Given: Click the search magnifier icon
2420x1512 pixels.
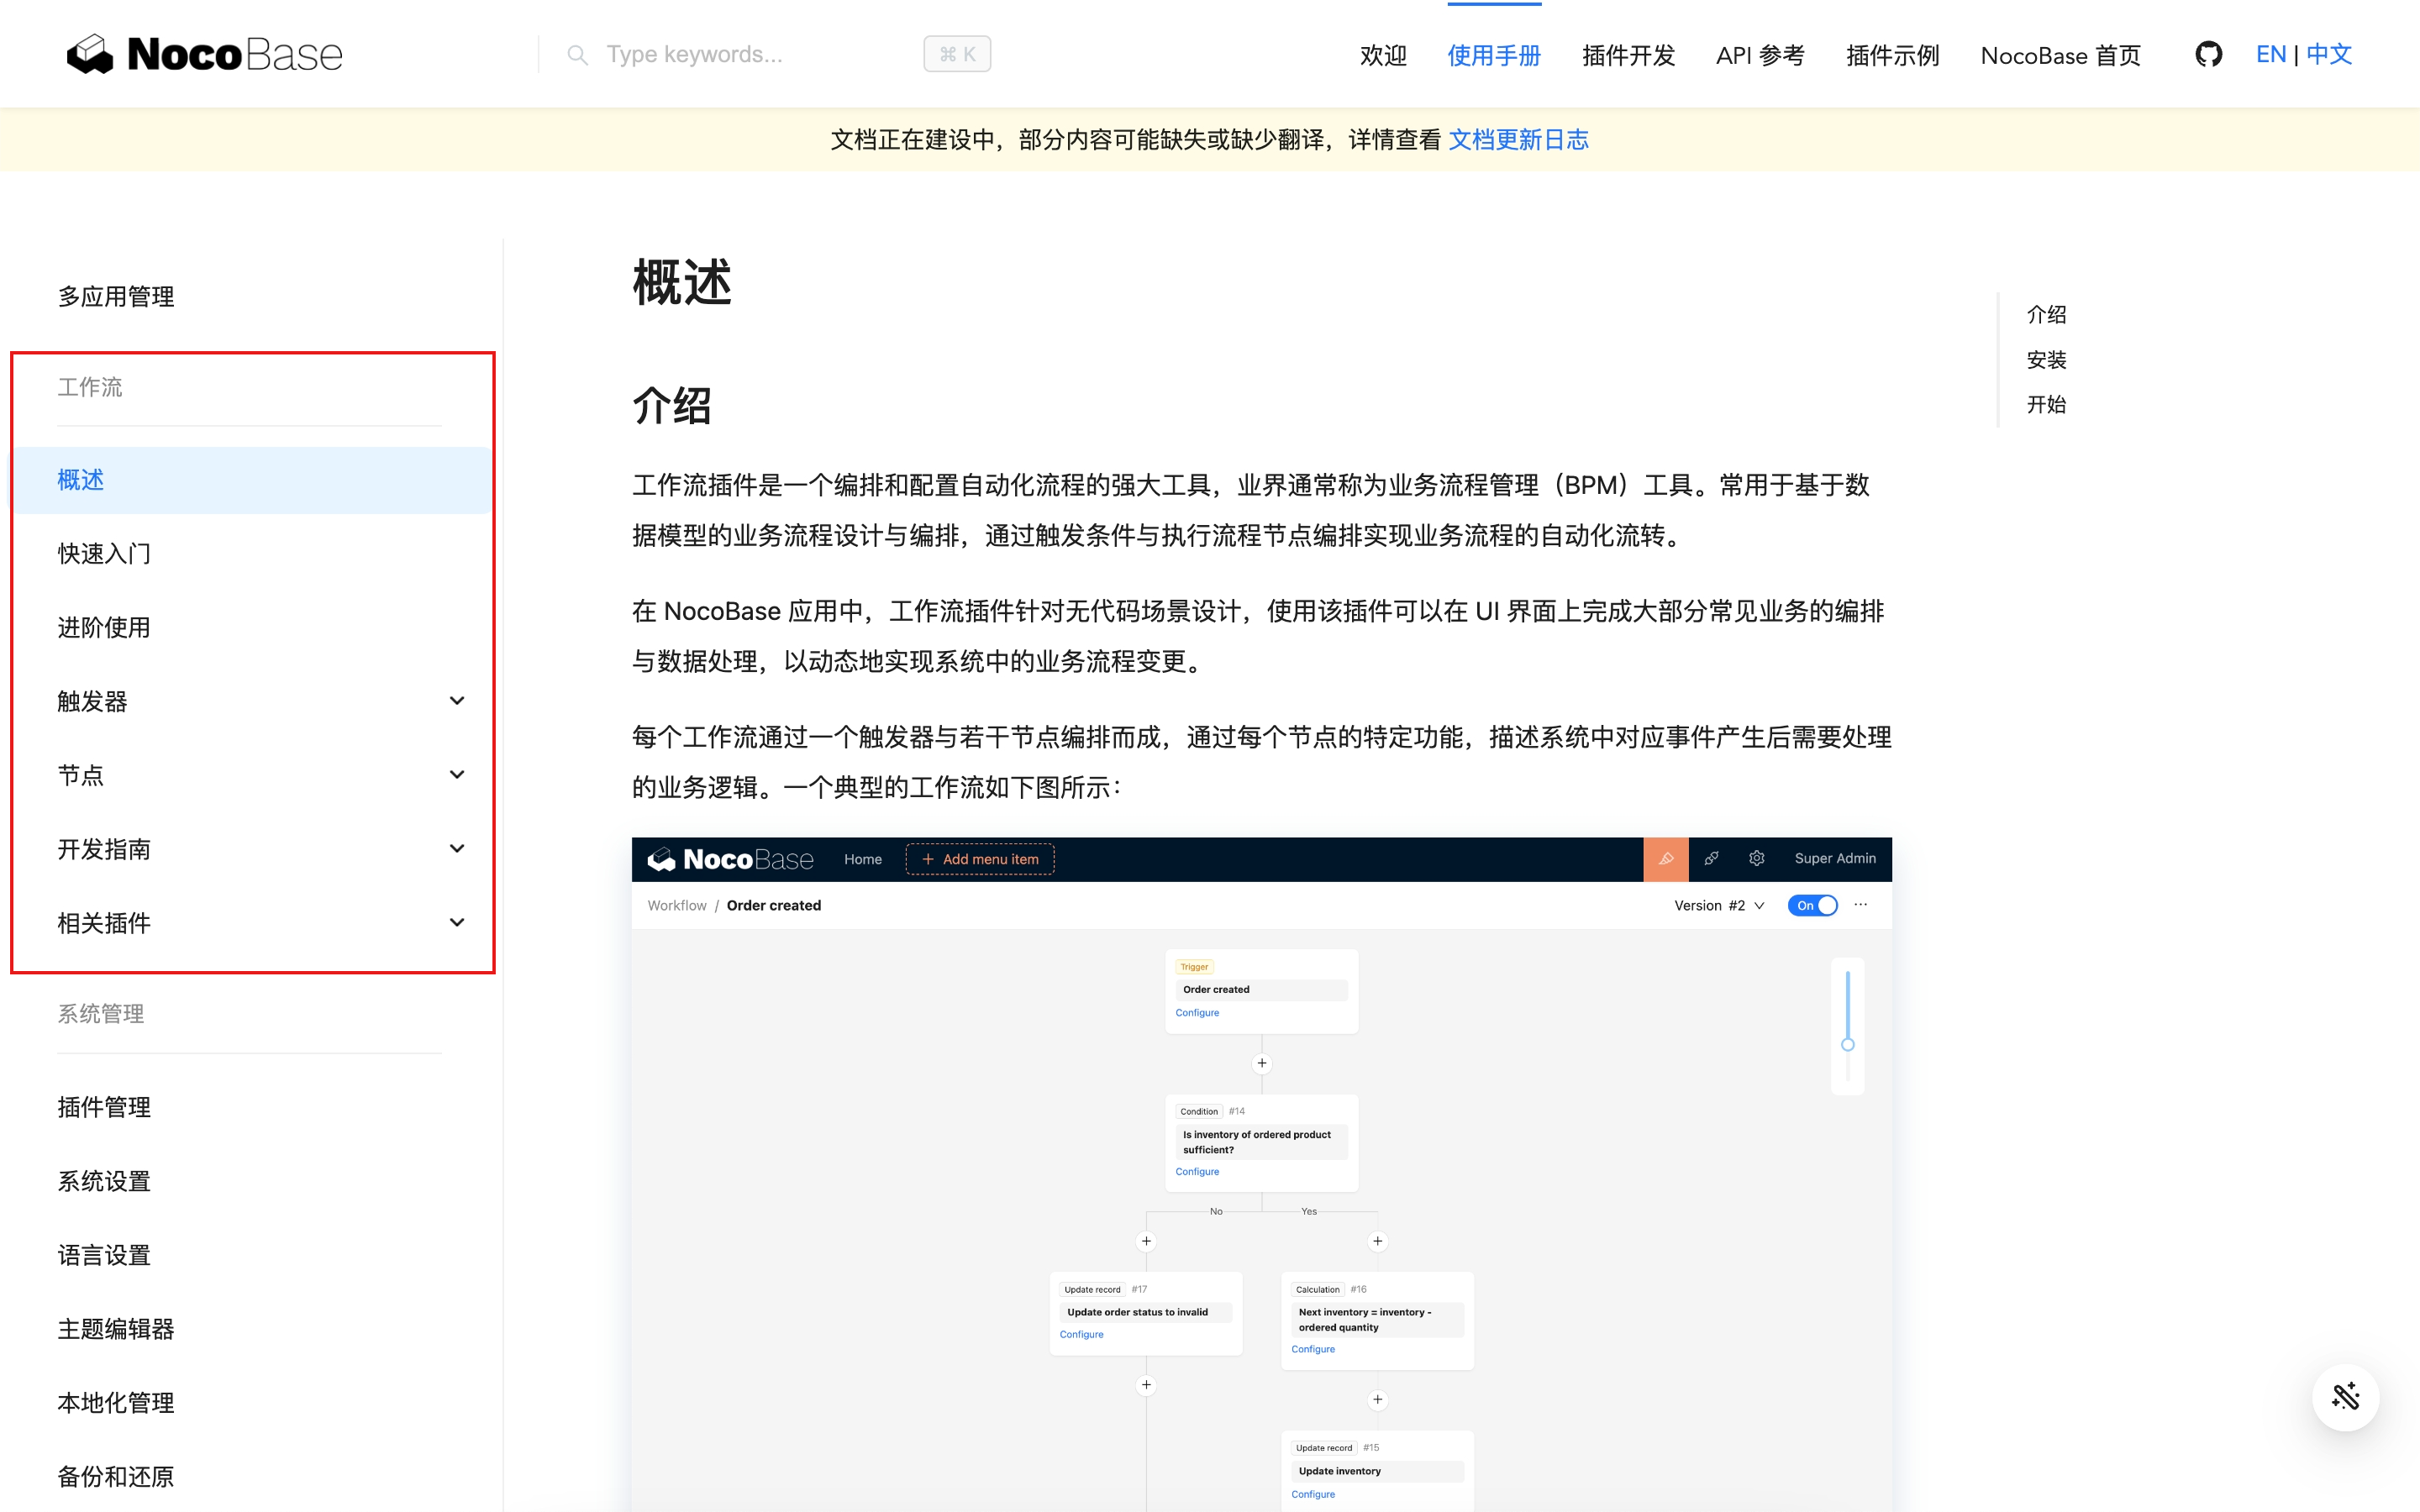Looking at the screenshot, I should 577,55.
